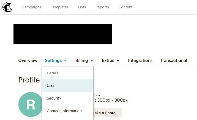197x120 pixels.
Task: Select Details from Settings menu
Action: 68,73
